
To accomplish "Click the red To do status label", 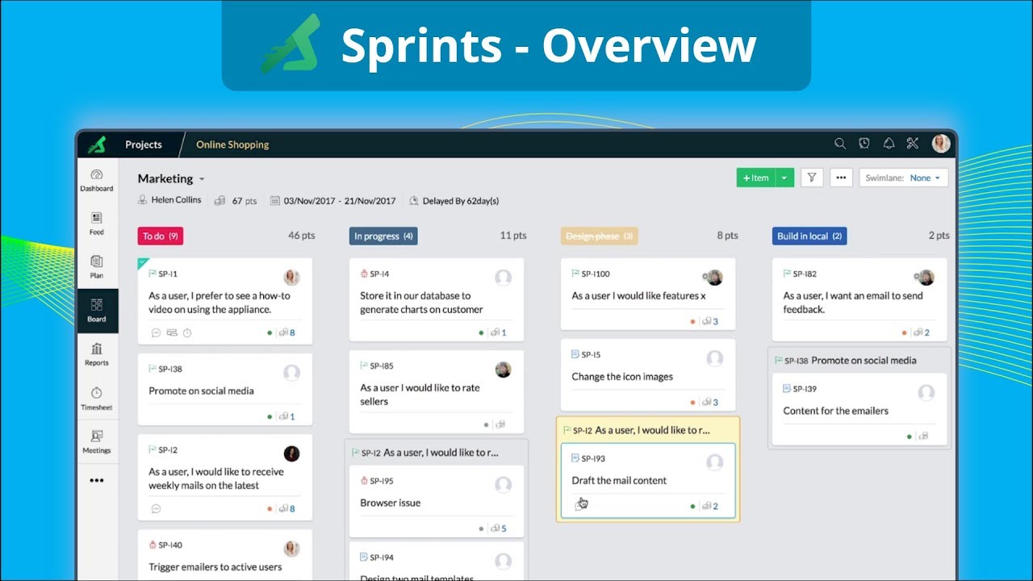I will tap(160, 236).
